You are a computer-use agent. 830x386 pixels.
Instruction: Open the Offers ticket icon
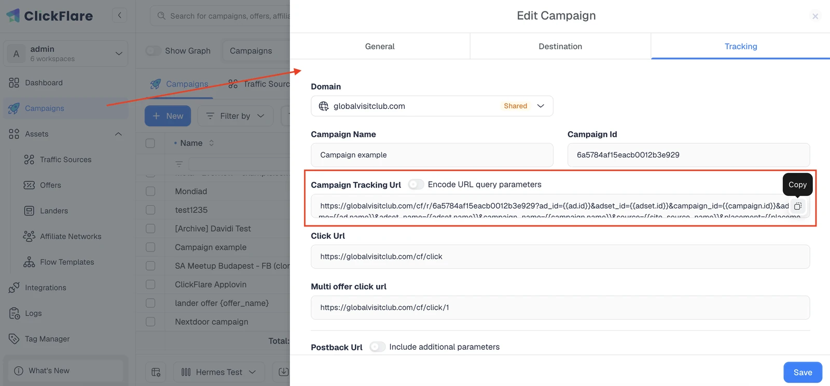pos(29,185)
